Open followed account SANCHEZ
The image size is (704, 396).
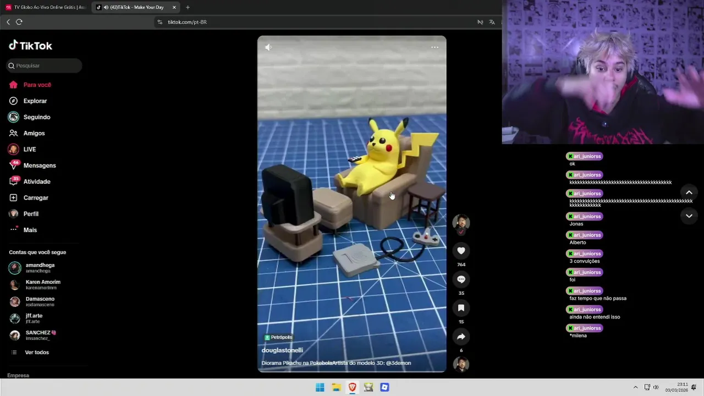[x=41, y=335]
